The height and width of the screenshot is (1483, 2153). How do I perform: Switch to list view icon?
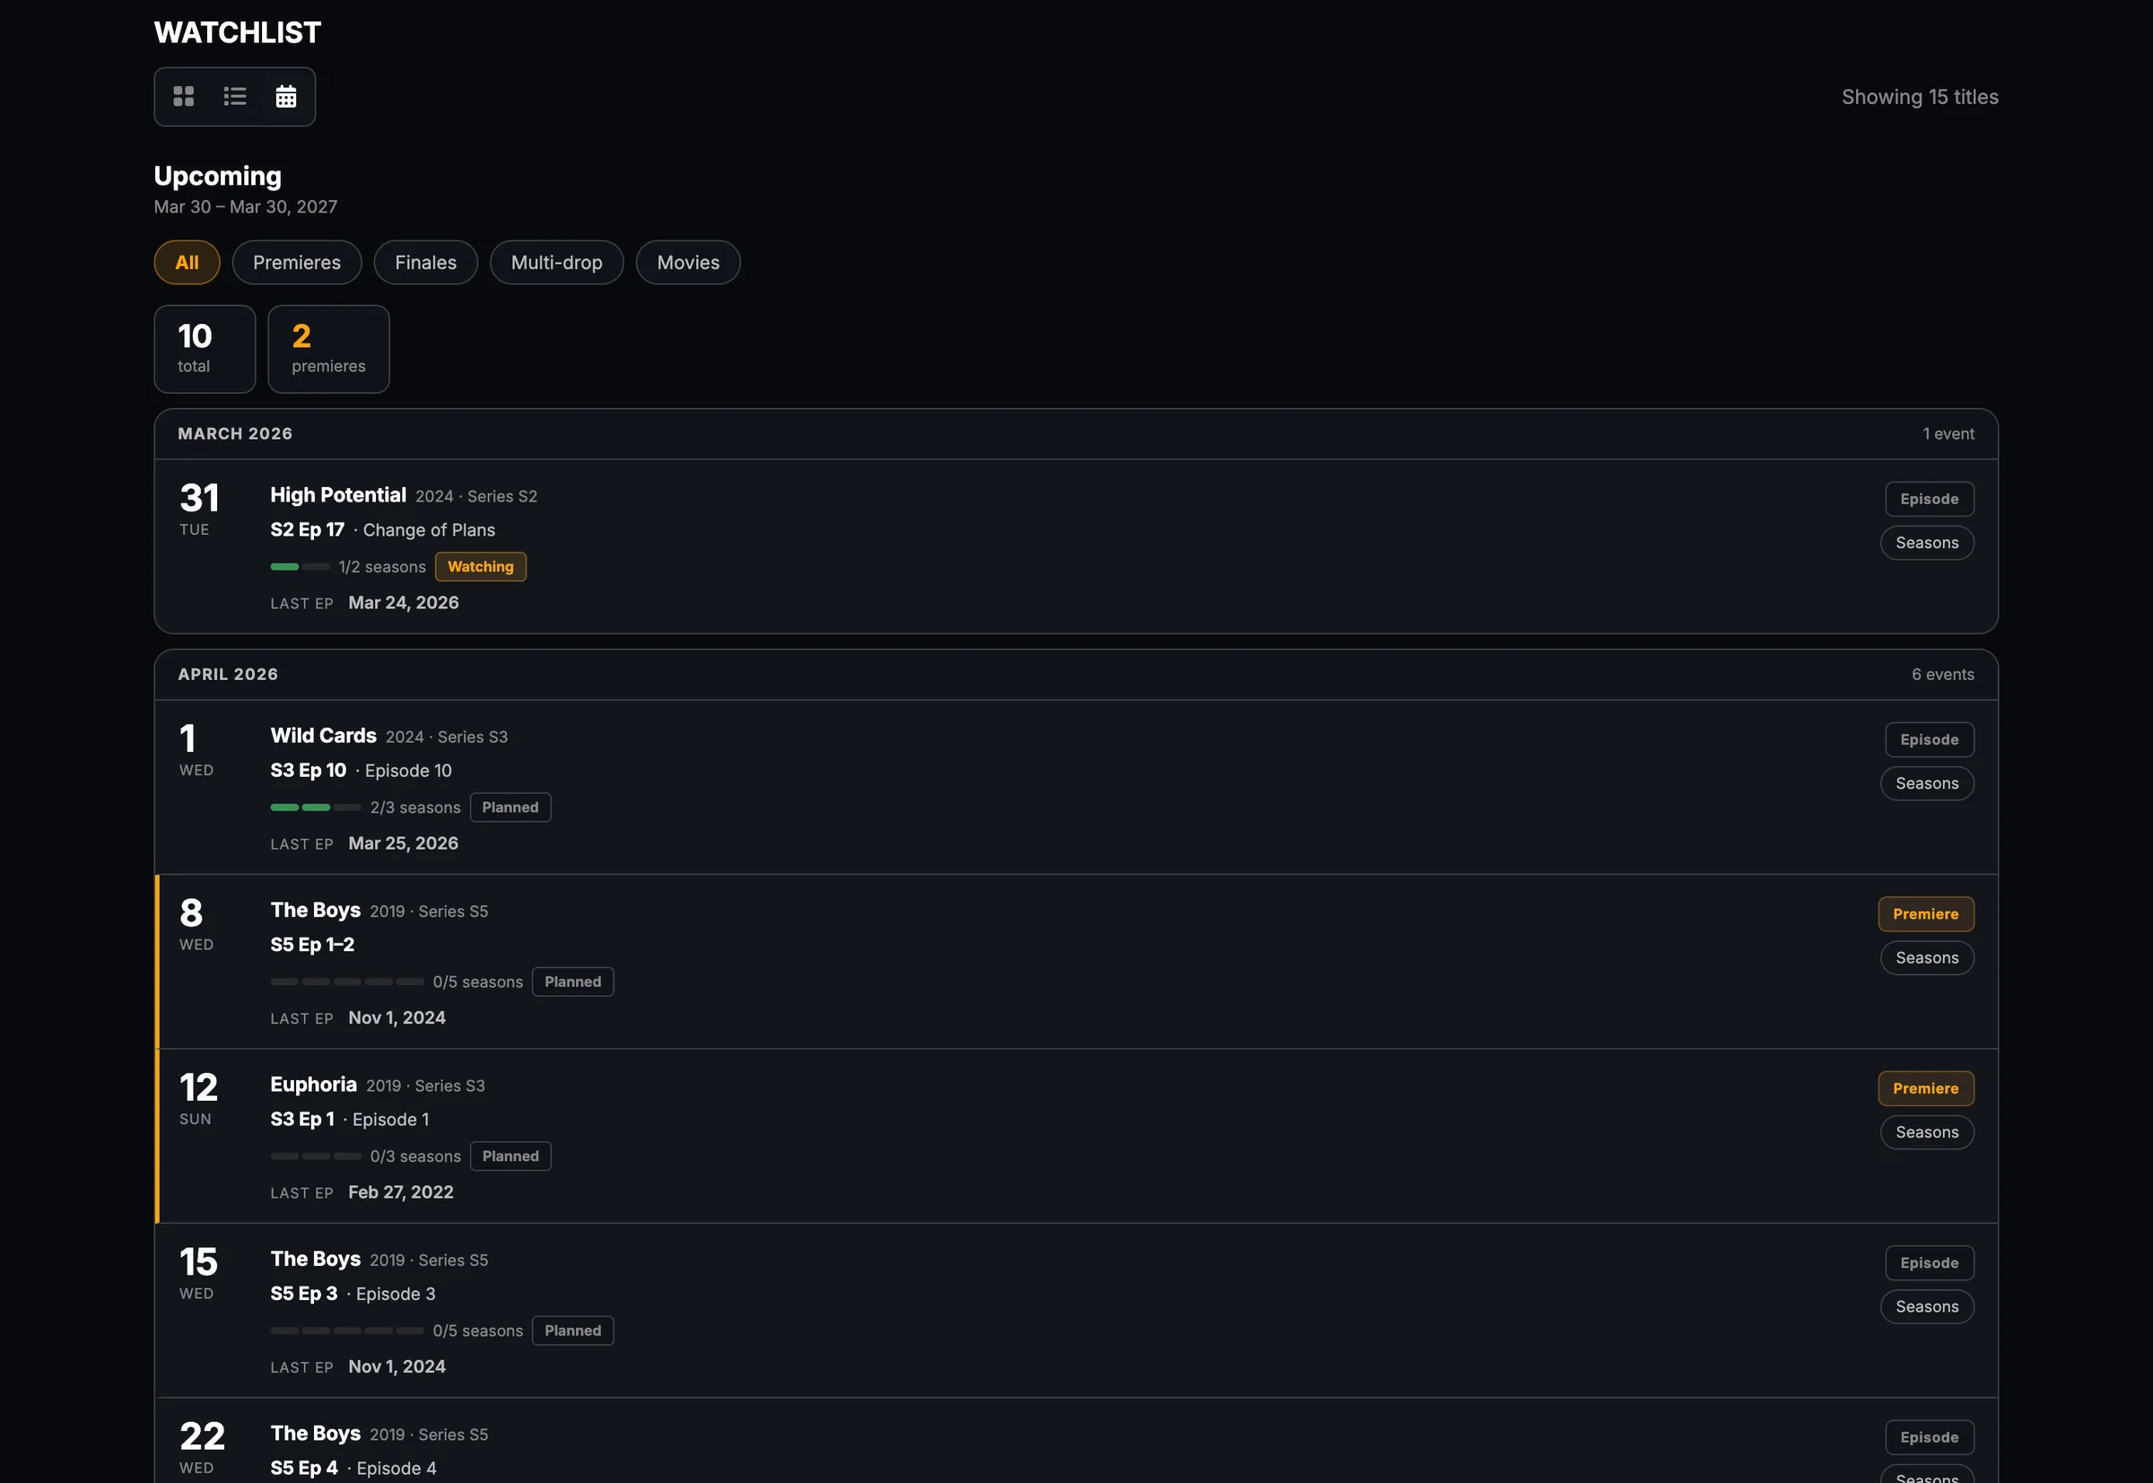pyautogui.click(x=235, y=97)
